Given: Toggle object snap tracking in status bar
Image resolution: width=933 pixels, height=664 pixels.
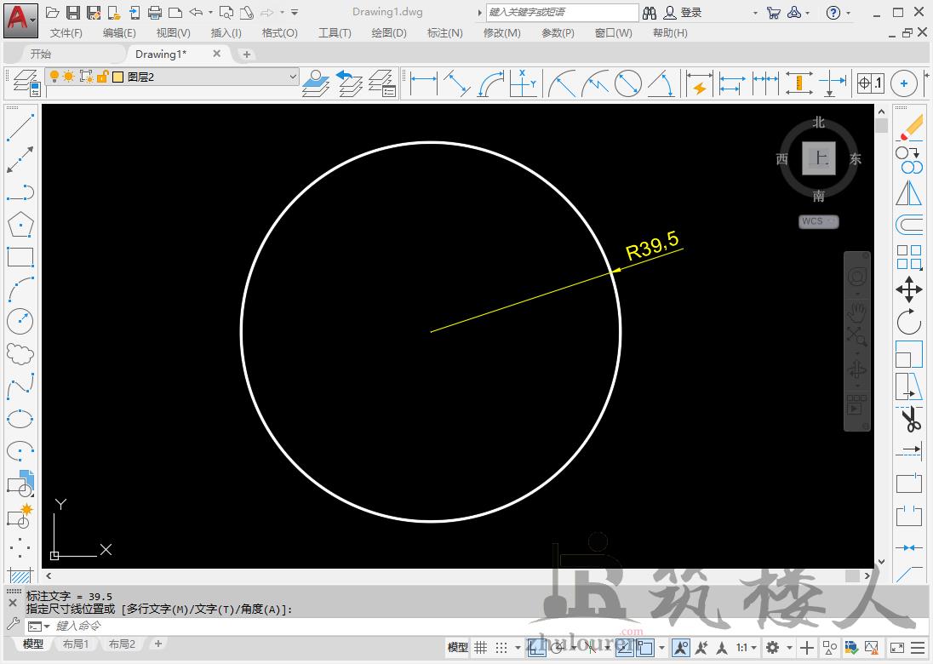Looking at the screenshot, I should (x=625, y=647).
